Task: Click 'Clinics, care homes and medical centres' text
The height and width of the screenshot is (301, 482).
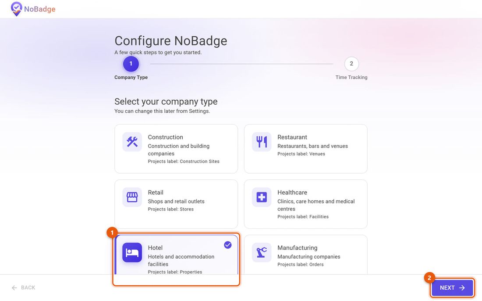Action: click(x=316, y=205)
